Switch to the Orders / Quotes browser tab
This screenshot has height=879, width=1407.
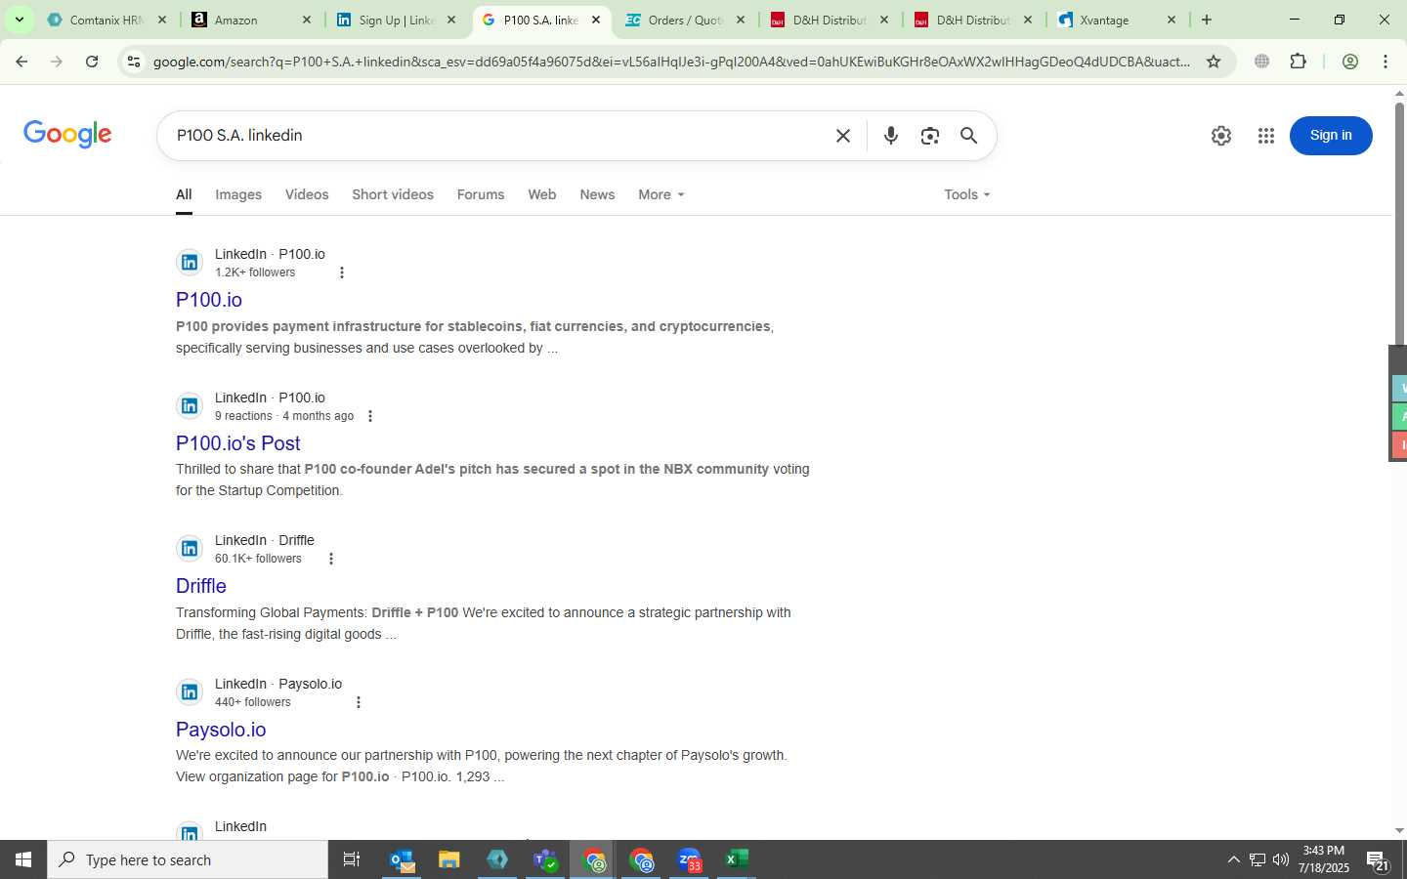pos(685,20)
